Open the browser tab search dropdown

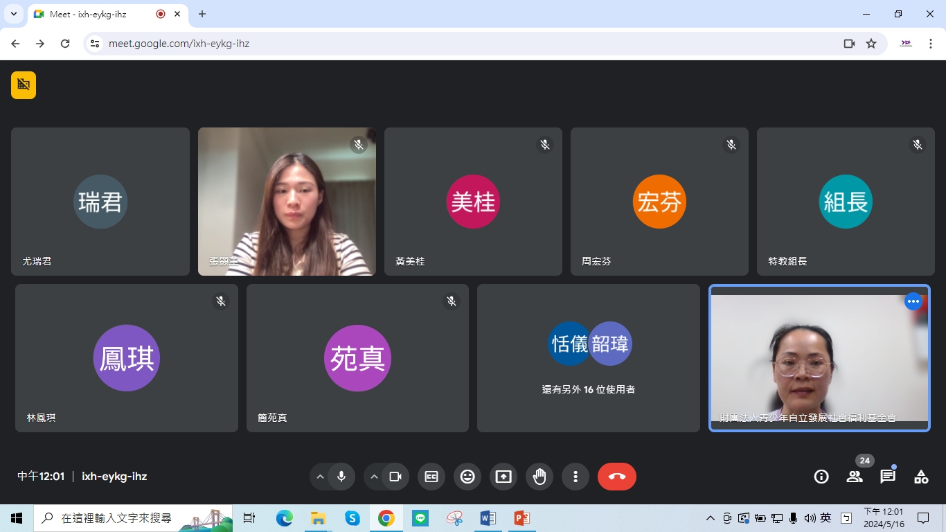[13, 14]
